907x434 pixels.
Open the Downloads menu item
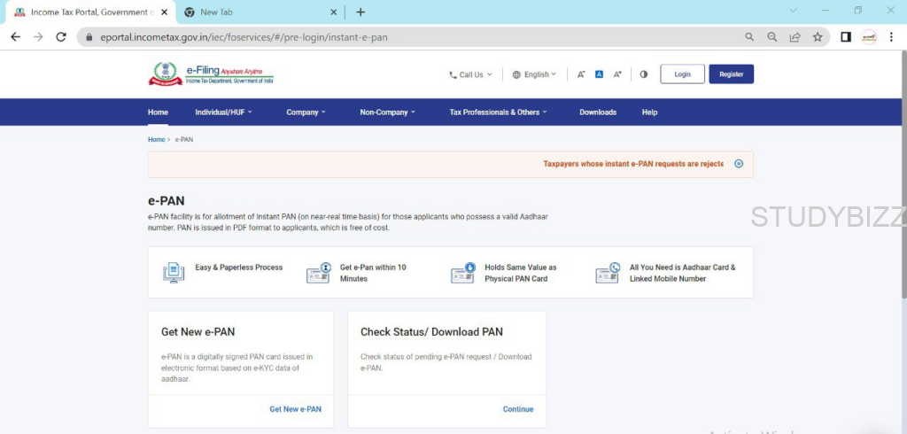[x=598, y=112]
